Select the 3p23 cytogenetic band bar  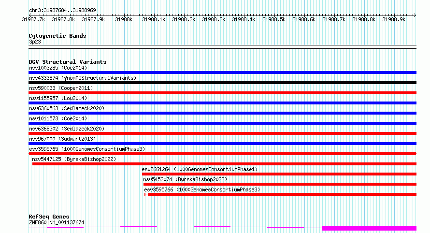222,47
